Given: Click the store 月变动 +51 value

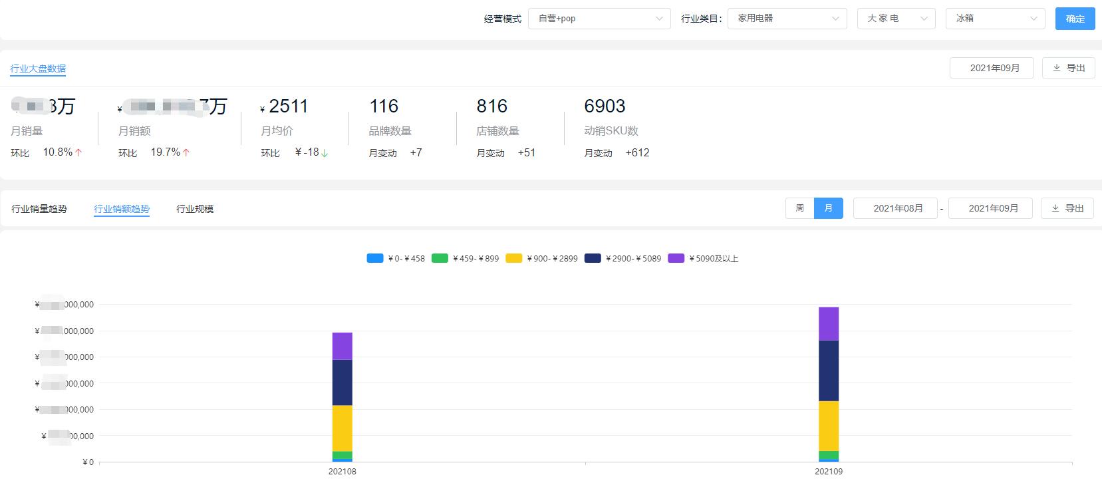Looking at the screenshot, I should 526,153.
